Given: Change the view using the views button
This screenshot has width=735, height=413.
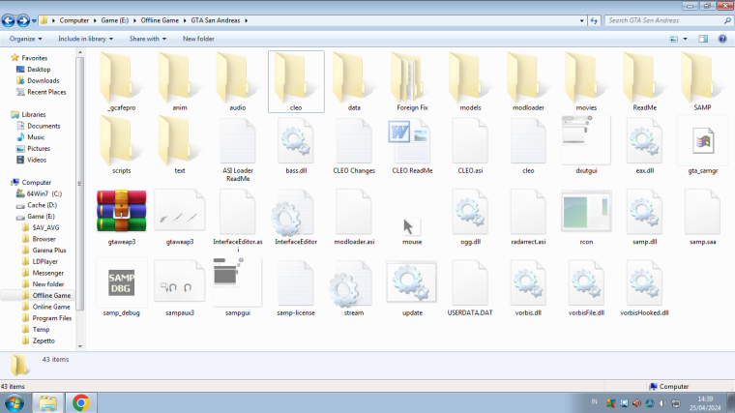Looking at the screenshot, I should 674,39.
